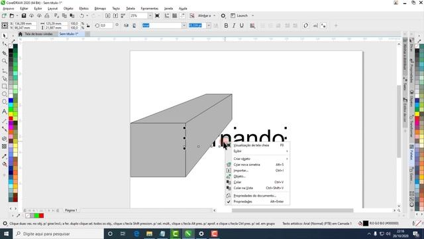Viewport: 424px width, 239px height.
Task: Select the Polygon tool
Action: tap(5, 102)
